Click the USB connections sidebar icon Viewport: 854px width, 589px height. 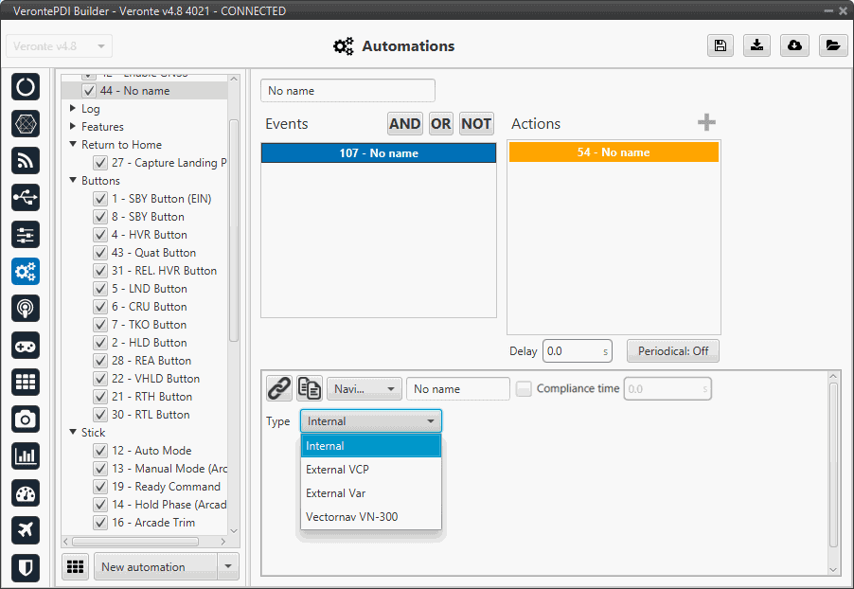[26, 197]
